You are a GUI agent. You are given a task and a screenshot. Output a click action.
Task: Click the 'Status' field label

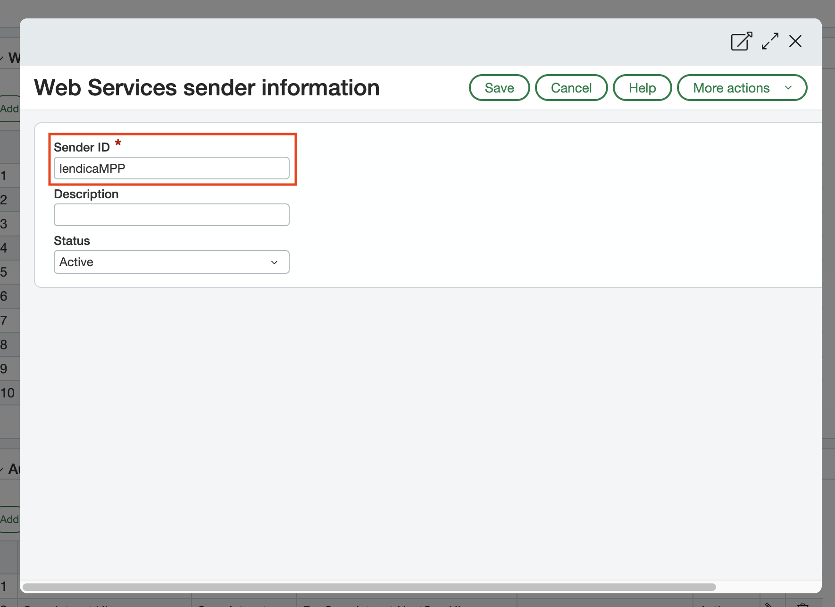pyautogui.click(x=72, y=241)
